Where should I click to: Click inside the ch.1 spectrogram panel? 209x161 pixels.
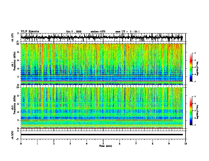(102, 64)
